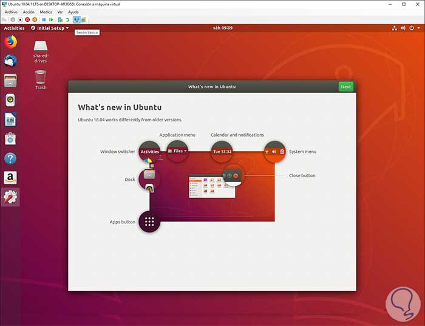The width and height of the screenshot is (425, 326).
Task: Click the power icon in the top bar
Action: pyautogui.click(x=412, y=28)
